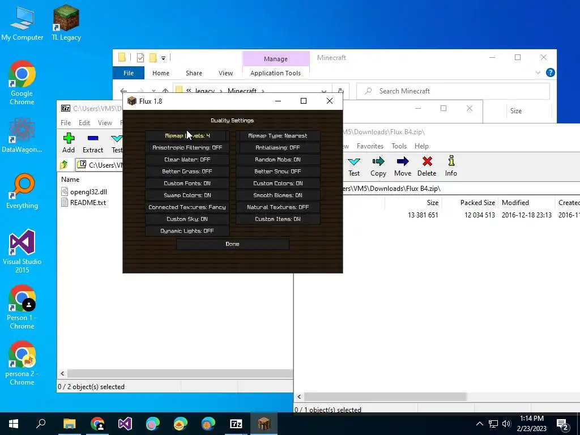Screen dimensions: 580x435
Task: Toggle Dynamic Lights setting
Action: point(187,231)
